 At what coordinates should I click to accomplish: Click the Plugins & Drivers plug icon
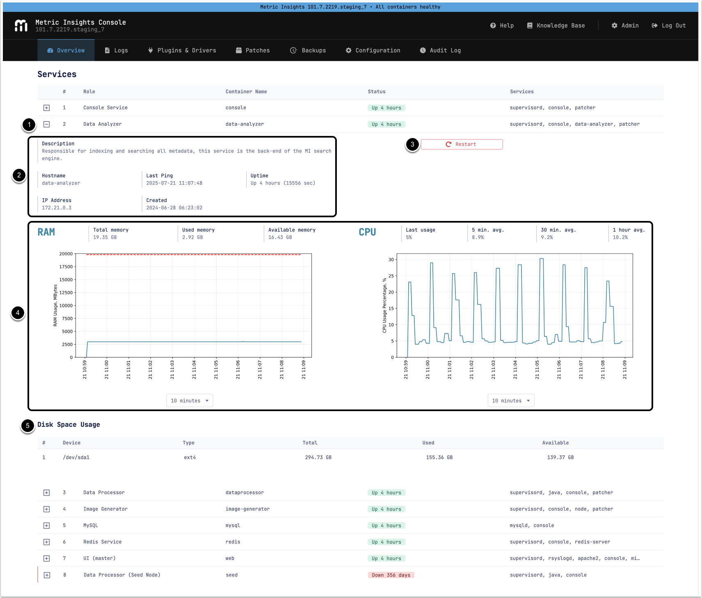pyautogui.click(x=151, y=51)
